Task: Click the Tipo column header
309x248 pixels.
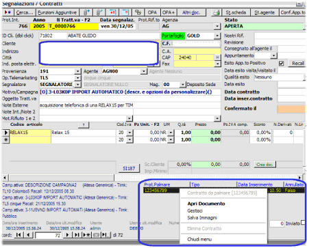Action: click(214, 184)
